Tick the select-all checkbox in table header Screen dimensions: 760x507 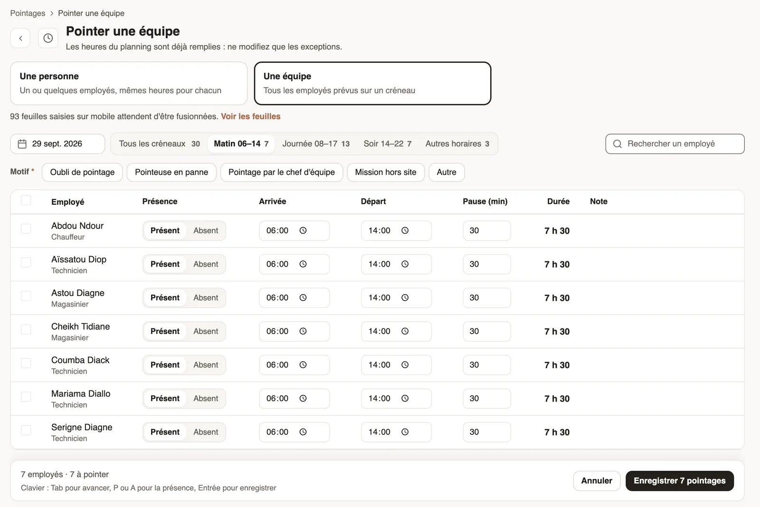click(26, 201)
